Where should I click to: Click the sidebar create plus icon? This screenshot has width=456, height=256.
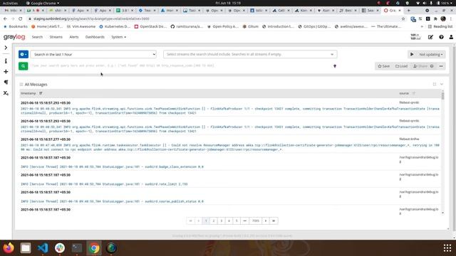pos(6,71)
